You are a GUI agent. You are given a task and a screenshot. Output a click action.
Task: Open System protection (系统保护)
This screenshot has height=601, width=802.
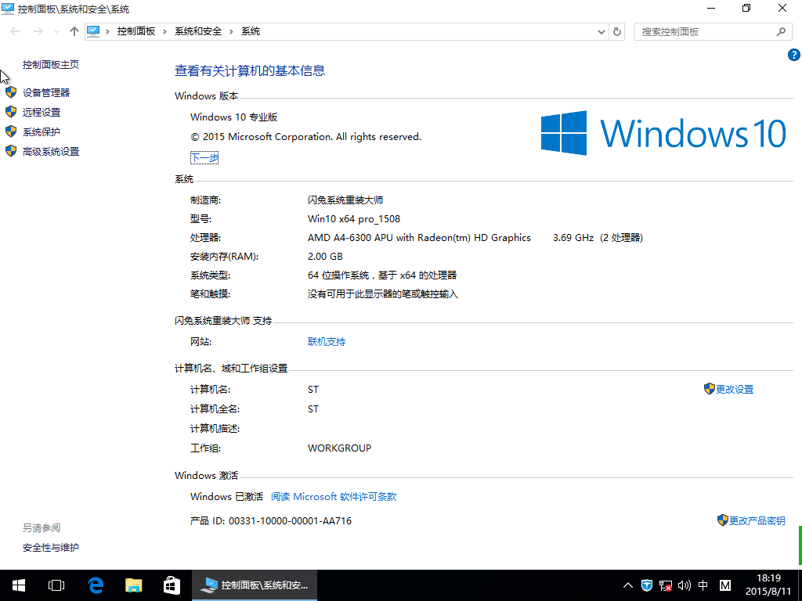click(42, 131)
